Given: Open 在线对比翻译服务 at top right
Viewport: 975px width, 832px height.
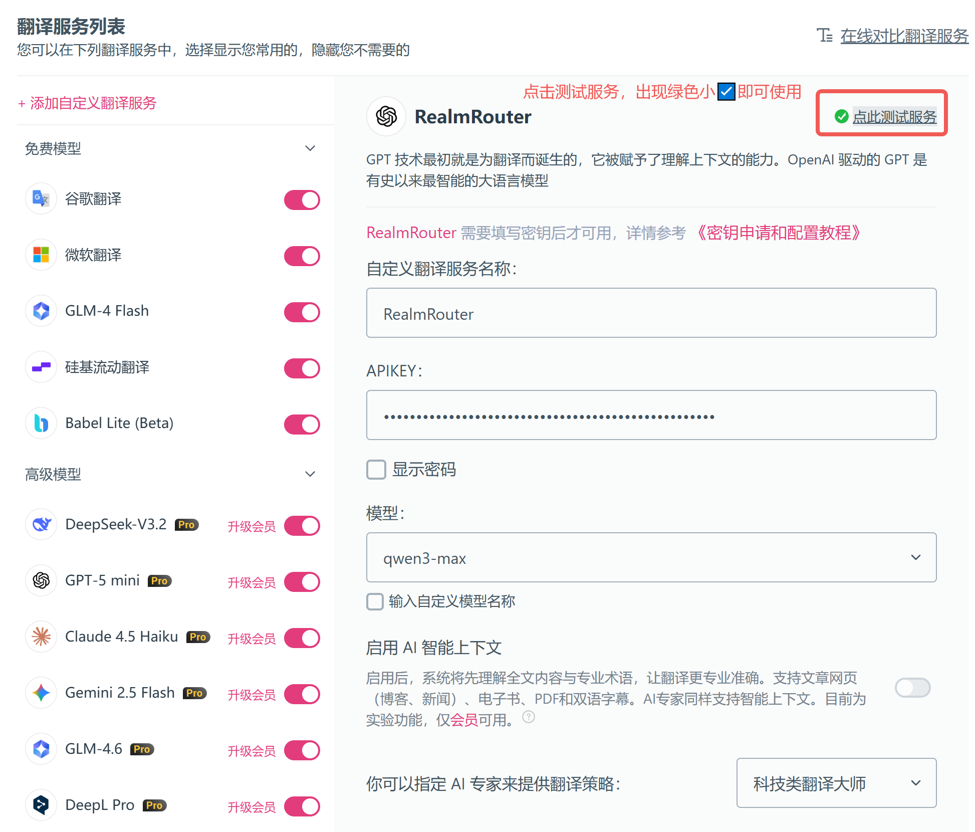Looking at the screenshot, I should click(x=904, y=36).
